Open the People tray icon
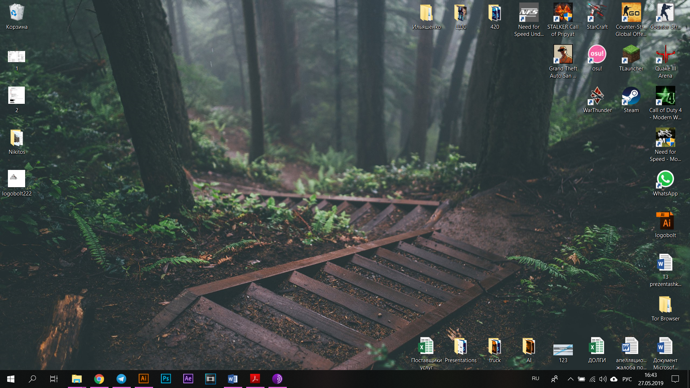 [555, 379]
